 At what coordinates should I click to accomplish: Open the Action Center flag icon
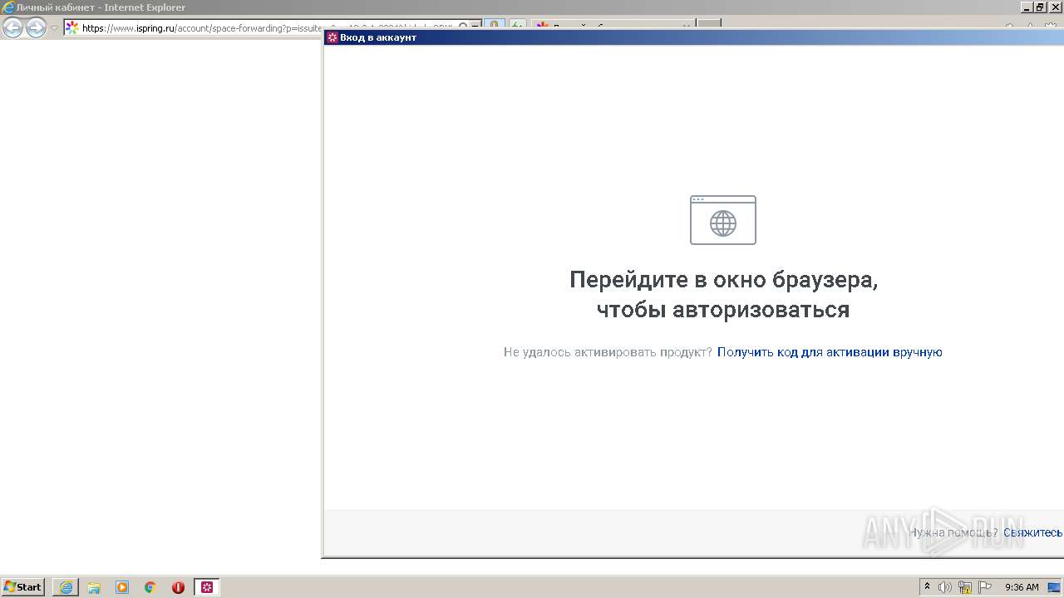(x=985, y=587)
